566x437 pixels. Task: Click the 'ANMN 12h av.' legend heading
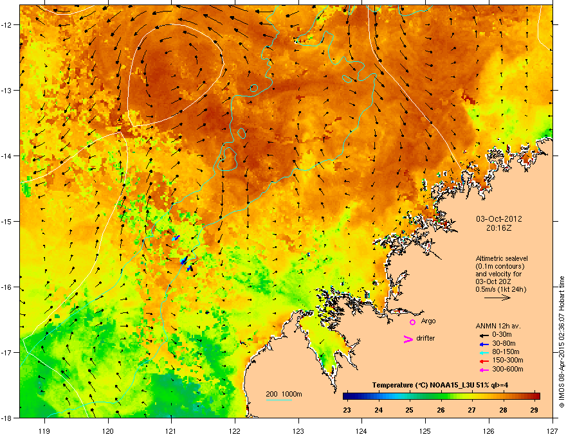coord(498,326)
